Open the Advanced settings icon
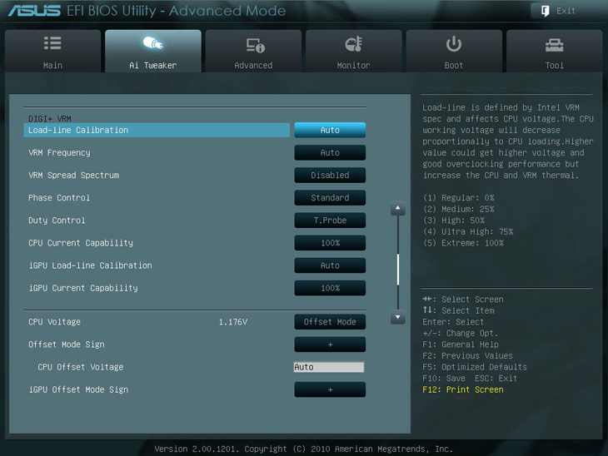This screenshot has width=608, height=456. point(254,44)
